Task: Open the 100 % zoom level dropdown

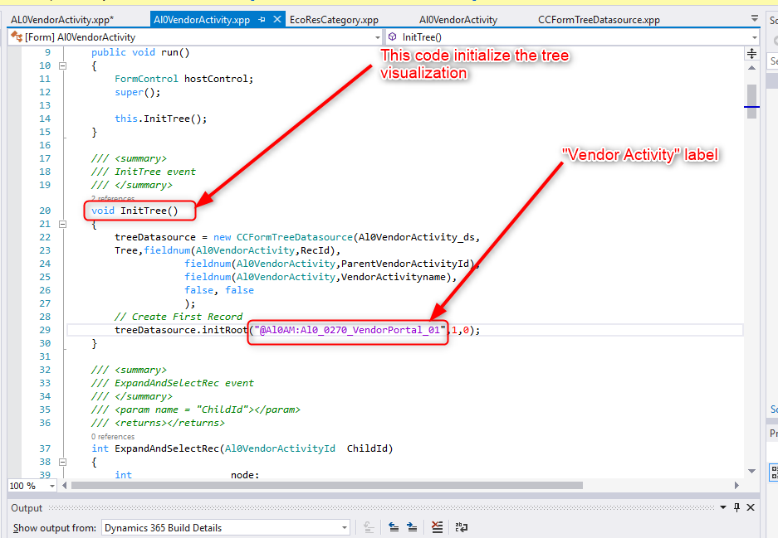Action: [x=52, y=486]
